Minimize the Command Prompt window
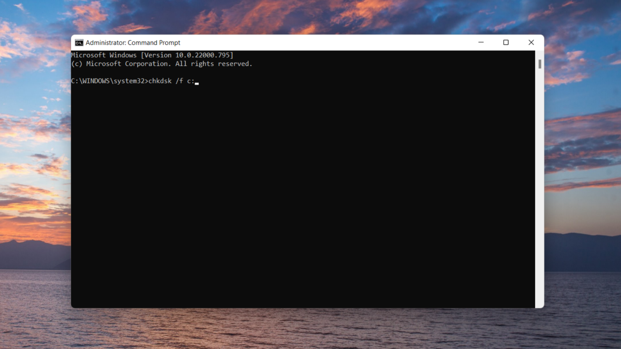Image resolution: width=621 pixels, height=349 pixels. (481, 42)
